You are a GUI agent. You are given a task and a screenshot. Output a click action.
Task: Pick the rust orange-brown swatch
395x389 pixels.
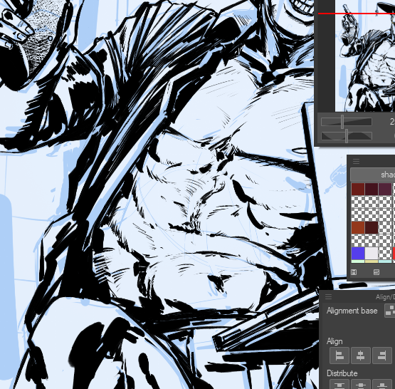(358, 228)
